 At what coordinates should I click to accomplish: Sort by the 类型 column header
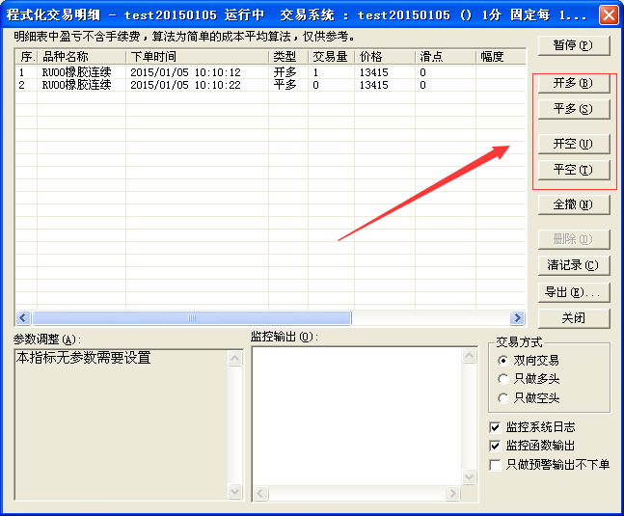pyautogui.click(x=288, y=57)
